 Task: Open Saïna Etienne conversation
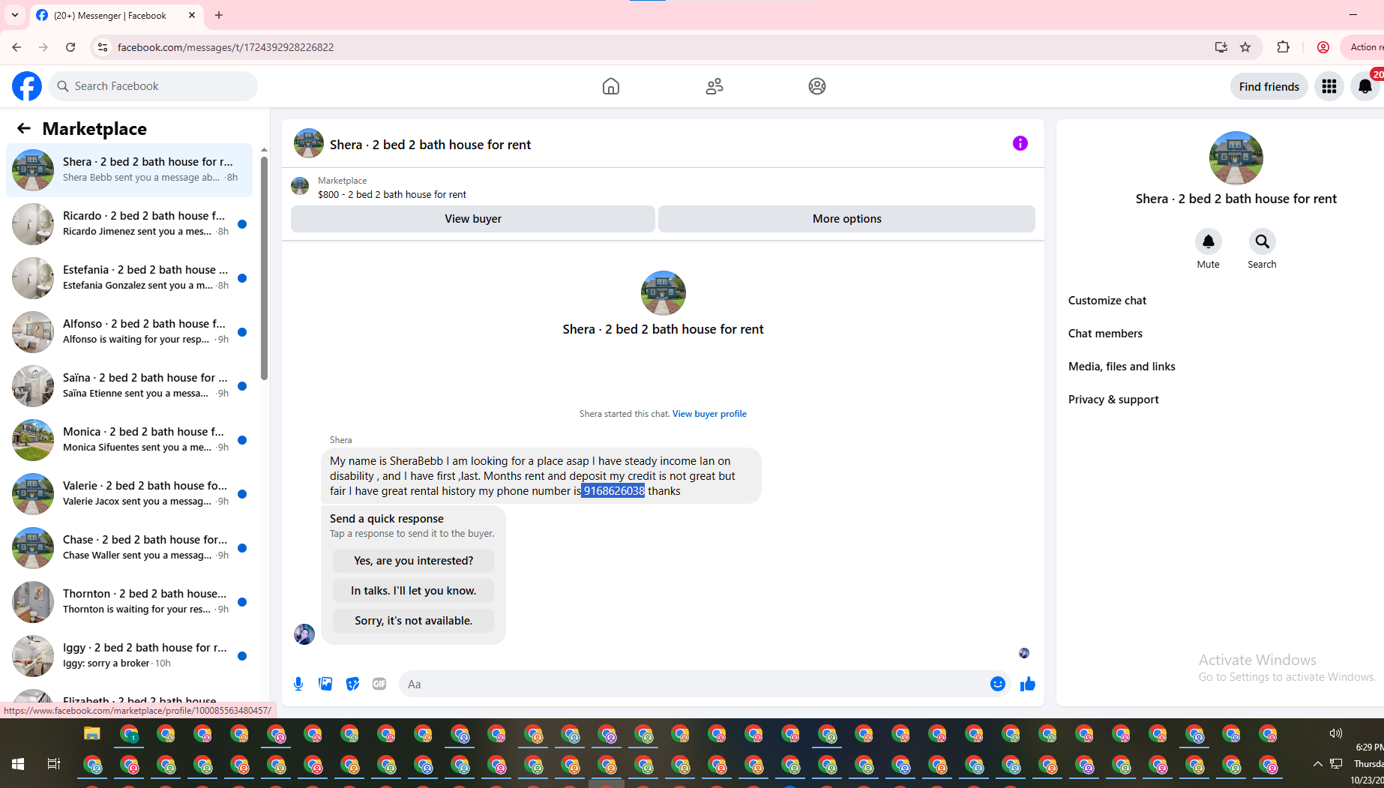pos(129,385)
